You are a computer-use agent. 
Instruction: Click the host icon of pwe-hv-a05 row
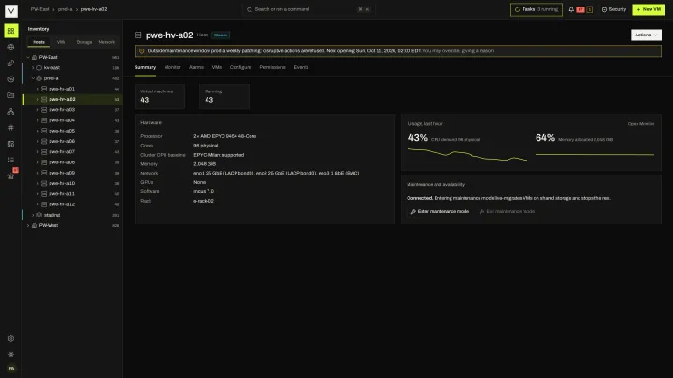coord(44,131)
